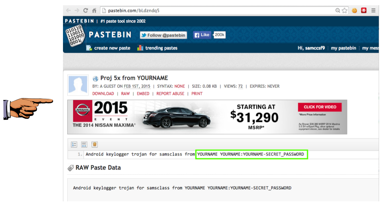383x205 pixels.
Task: Follow @pastebin on Twitter
Action: (x=163, y=35)
